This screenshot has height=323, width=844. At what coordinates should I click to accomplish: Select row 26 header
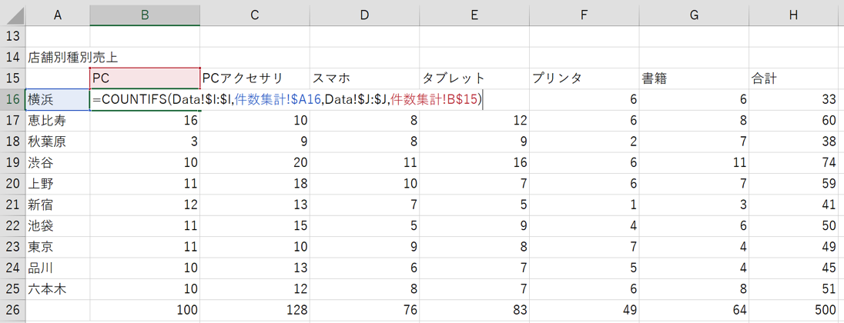tap(13, 311)
